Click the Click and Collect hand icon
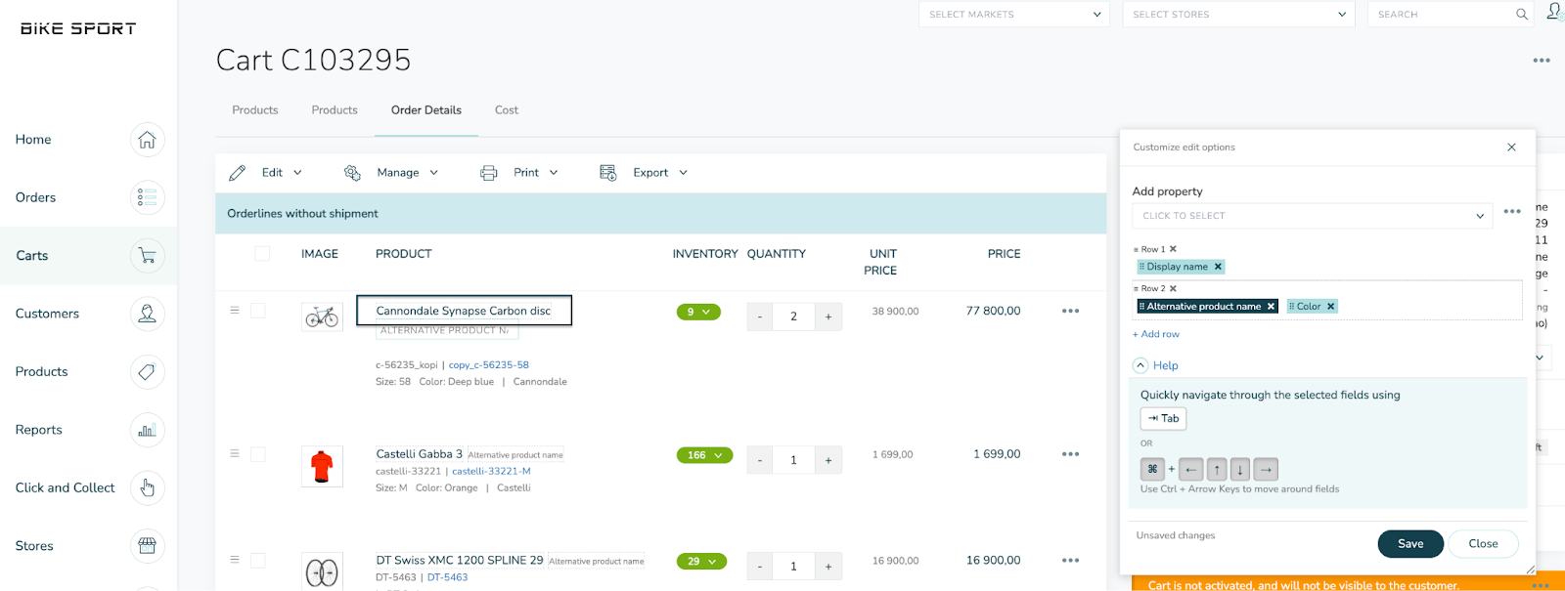Viewport: 1565px width, 591px height. coord(147,487)
